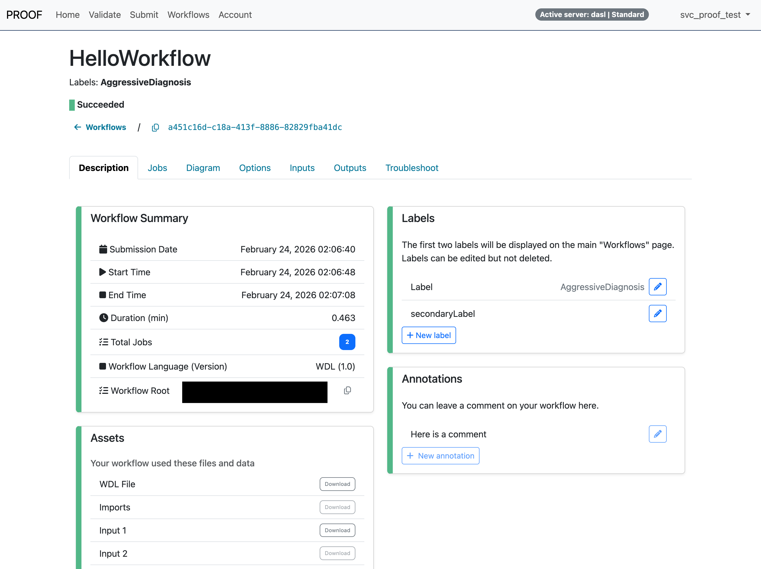761x569 pixels.
Task: Expand the Active server status badge
Action: [x=591, y=15]
